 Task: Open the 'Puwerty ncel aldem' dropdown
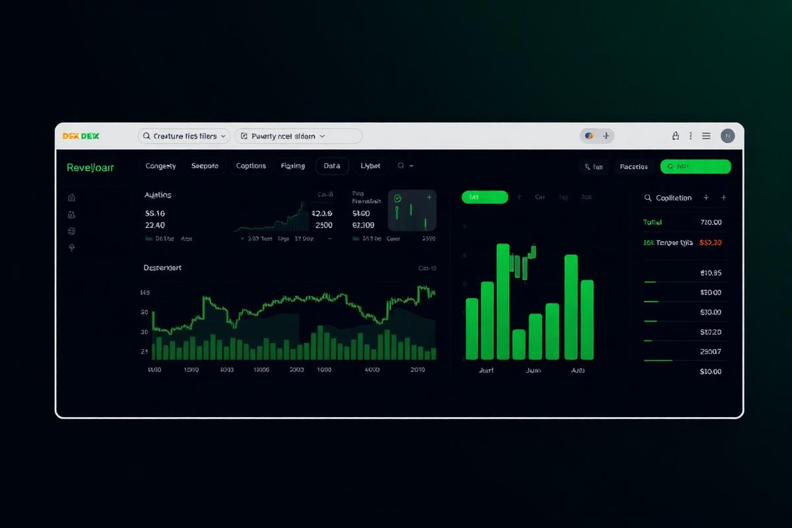pyautogui.click(x=298, y=136)
